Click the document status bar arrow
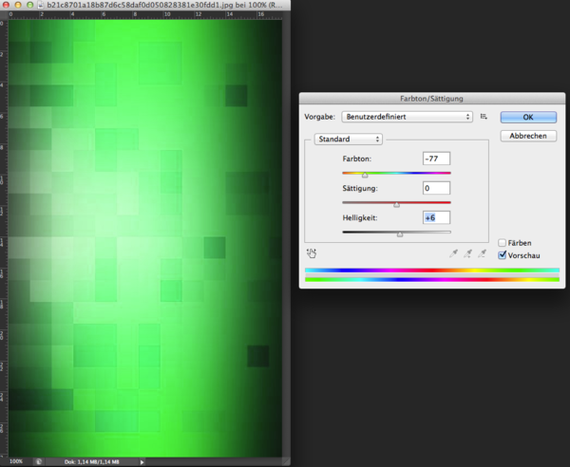Screen dimensions: 570x467 point(142,462)
